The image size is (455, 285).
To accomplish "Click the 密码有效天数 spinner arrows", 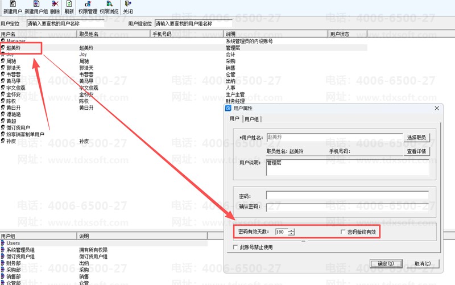I will point(292,232).
